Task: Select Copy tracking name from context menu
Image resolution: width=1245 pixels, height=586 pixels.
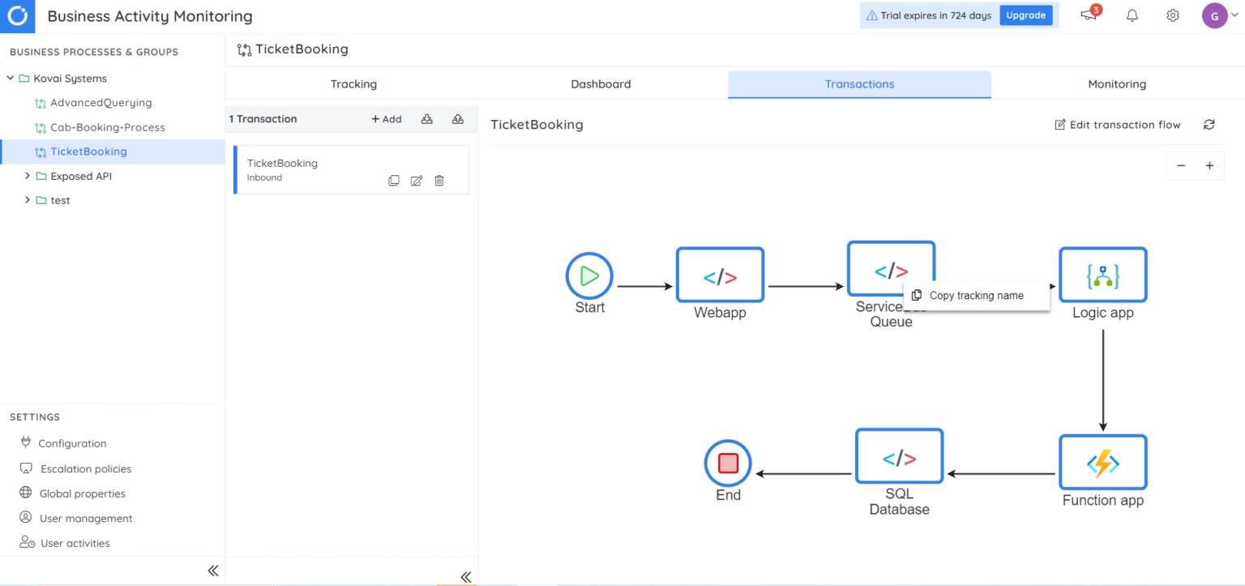Action: tap(975, 295)
